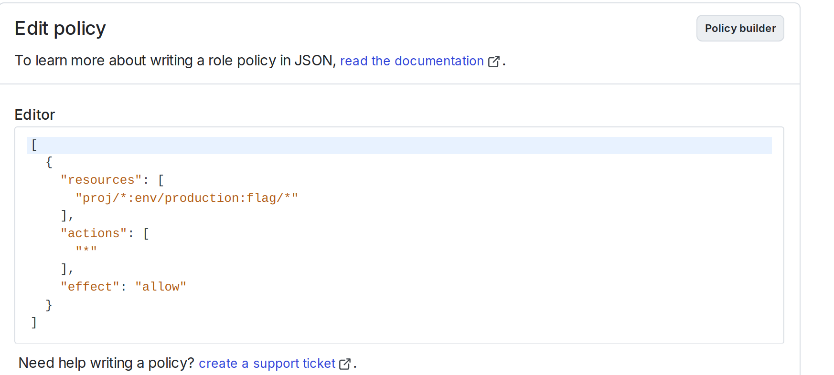The width and height of the screenshot is (834, 375).
Task: Click the "resources" key in the editor
Action: tap(101, 180)
